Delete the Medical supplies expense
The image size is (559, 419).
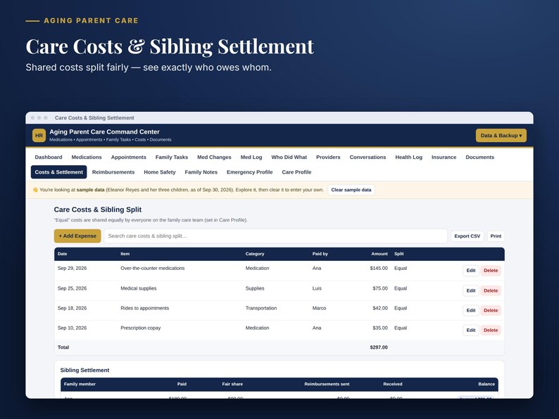[491, 290]
